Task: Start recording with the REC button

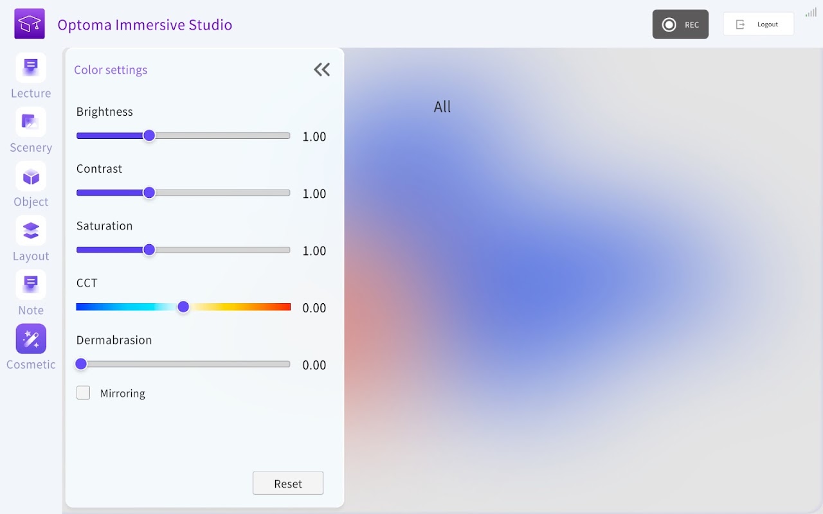Action: tap(680, 24)
